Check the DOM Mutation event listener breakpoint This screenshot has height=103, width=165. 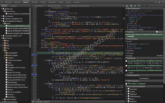click(128, 96)
